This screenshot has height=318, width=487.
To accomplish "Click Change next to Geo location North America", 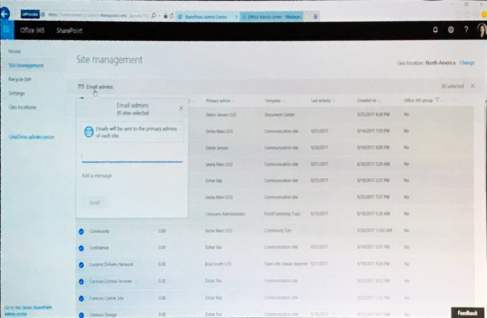I will tap(467, 63).
